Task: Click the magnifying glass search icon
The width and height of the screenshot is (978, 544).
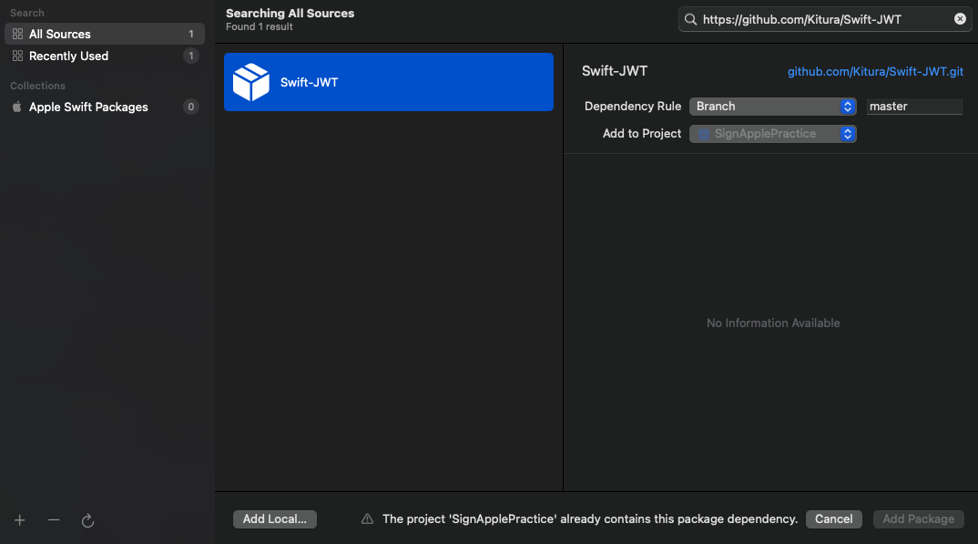Action: coord(690,19)
